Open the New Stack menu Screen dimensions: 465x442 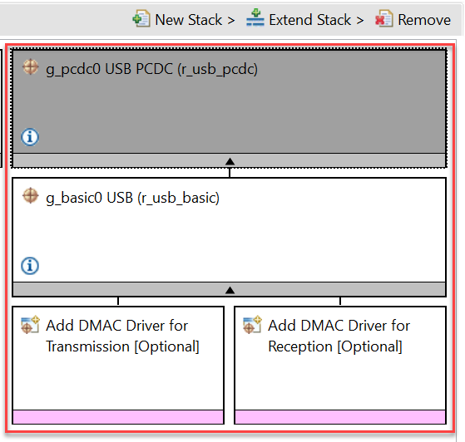pos(183,20)
